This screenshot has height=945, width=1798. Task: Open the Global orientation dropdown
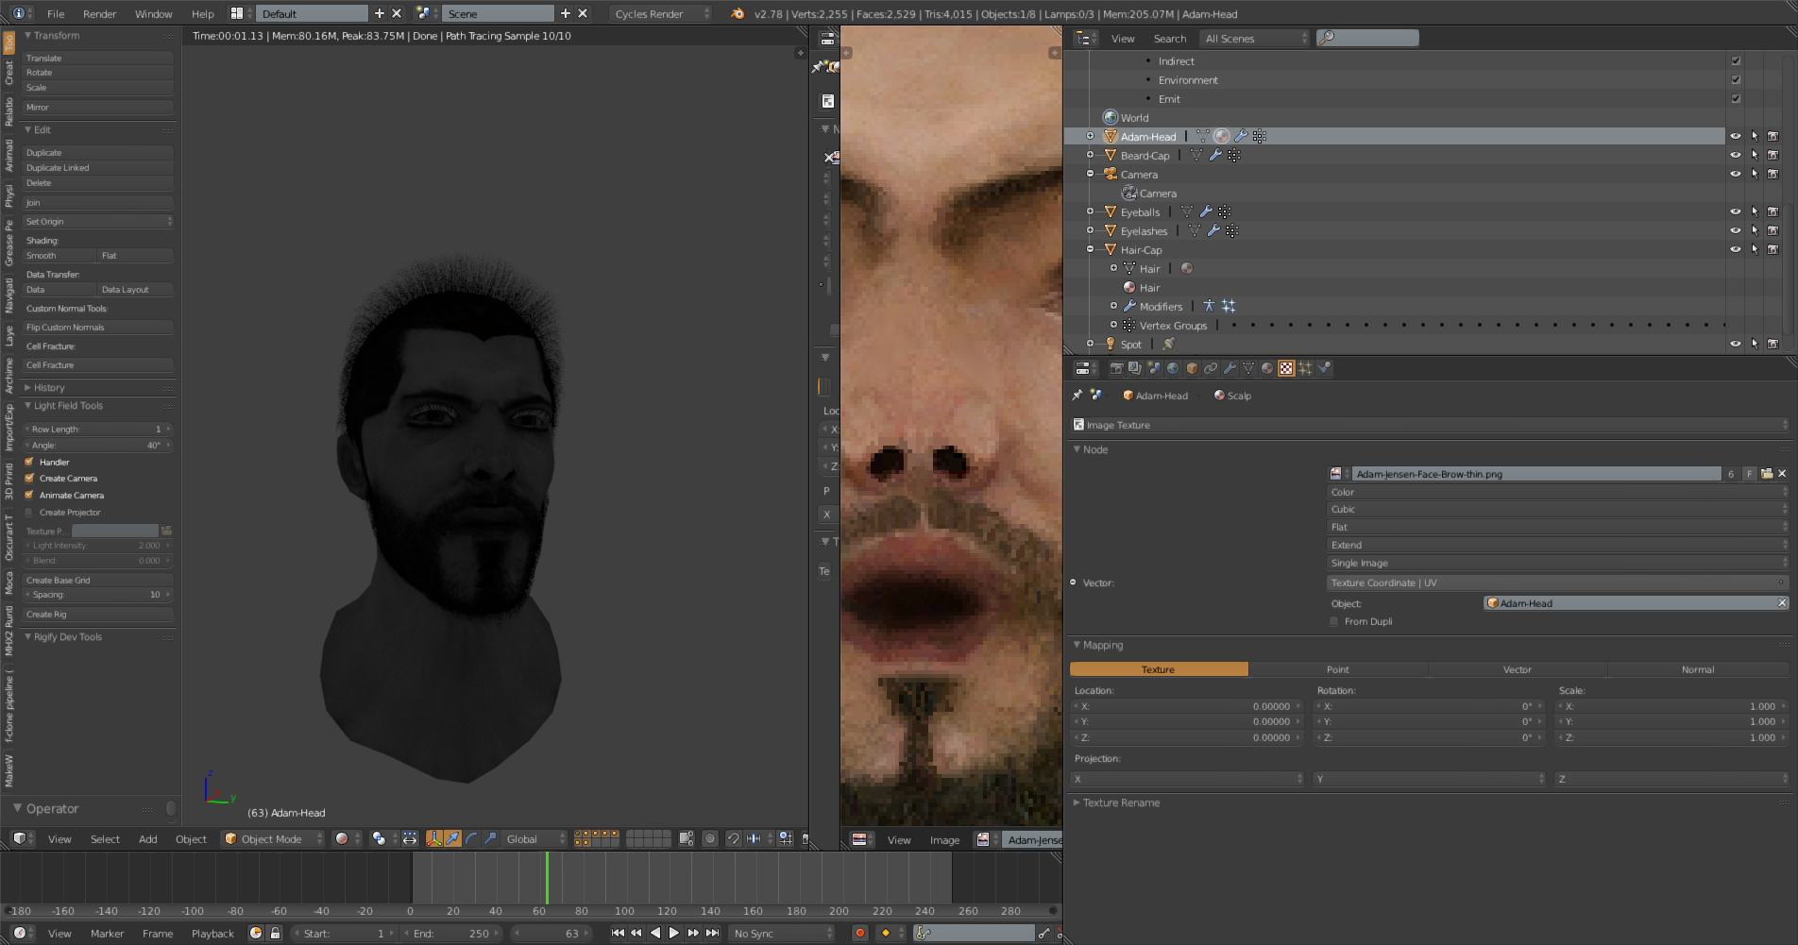(534, 838)
